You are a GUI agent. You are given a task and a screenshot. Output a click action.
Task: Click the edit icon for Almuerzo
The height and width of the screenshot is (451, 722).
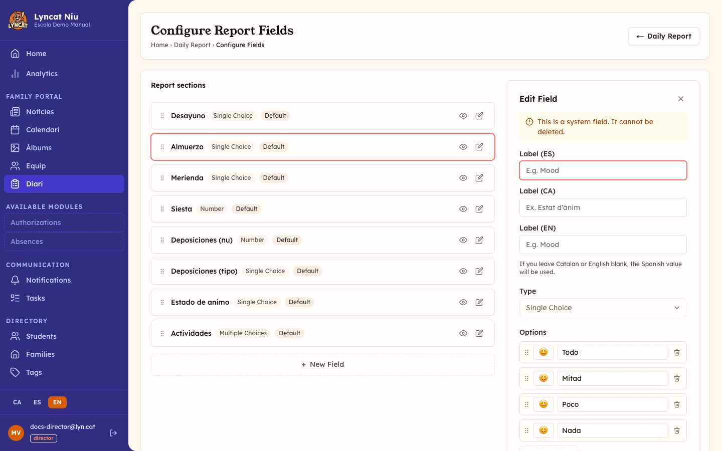pyautogui.click(x=479, y=147)
